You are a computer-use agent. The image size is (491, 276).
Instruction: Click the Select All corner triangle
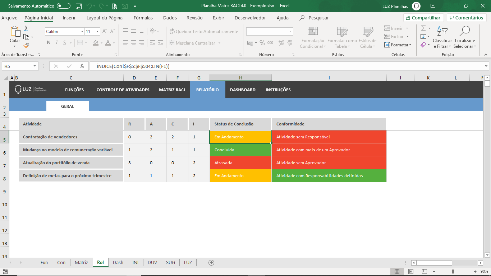pos(5,78)
